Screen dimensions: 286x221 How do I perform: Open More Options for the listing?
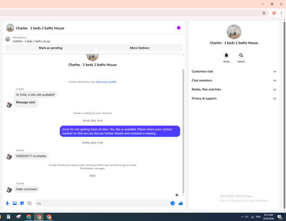pos(140,48)
